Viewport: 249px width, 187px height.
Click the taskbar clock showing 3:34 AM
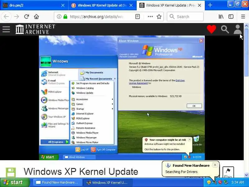click(x=237, y=182)
